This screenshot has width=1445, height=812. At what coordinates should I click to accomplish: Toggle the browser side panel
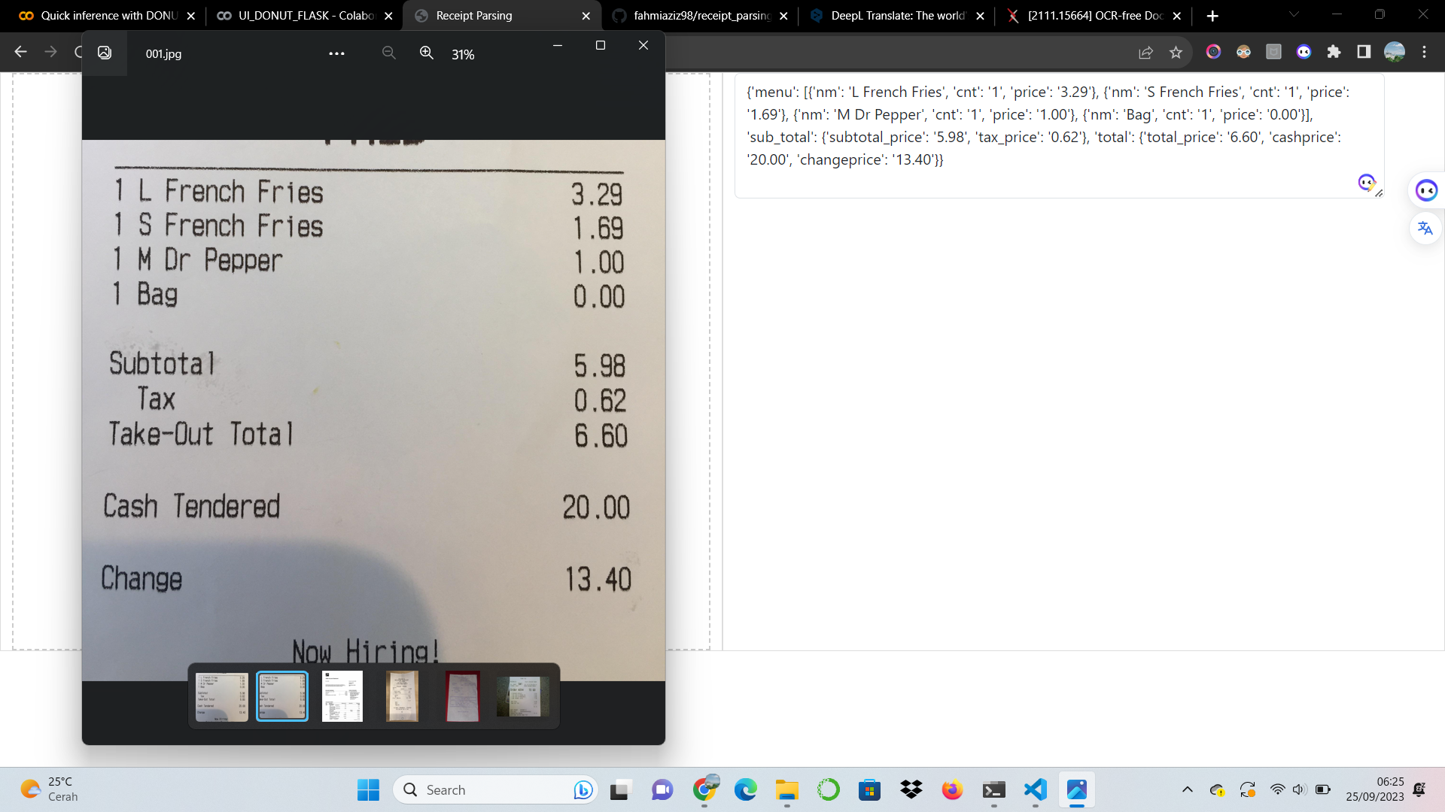coord(1364,51)
